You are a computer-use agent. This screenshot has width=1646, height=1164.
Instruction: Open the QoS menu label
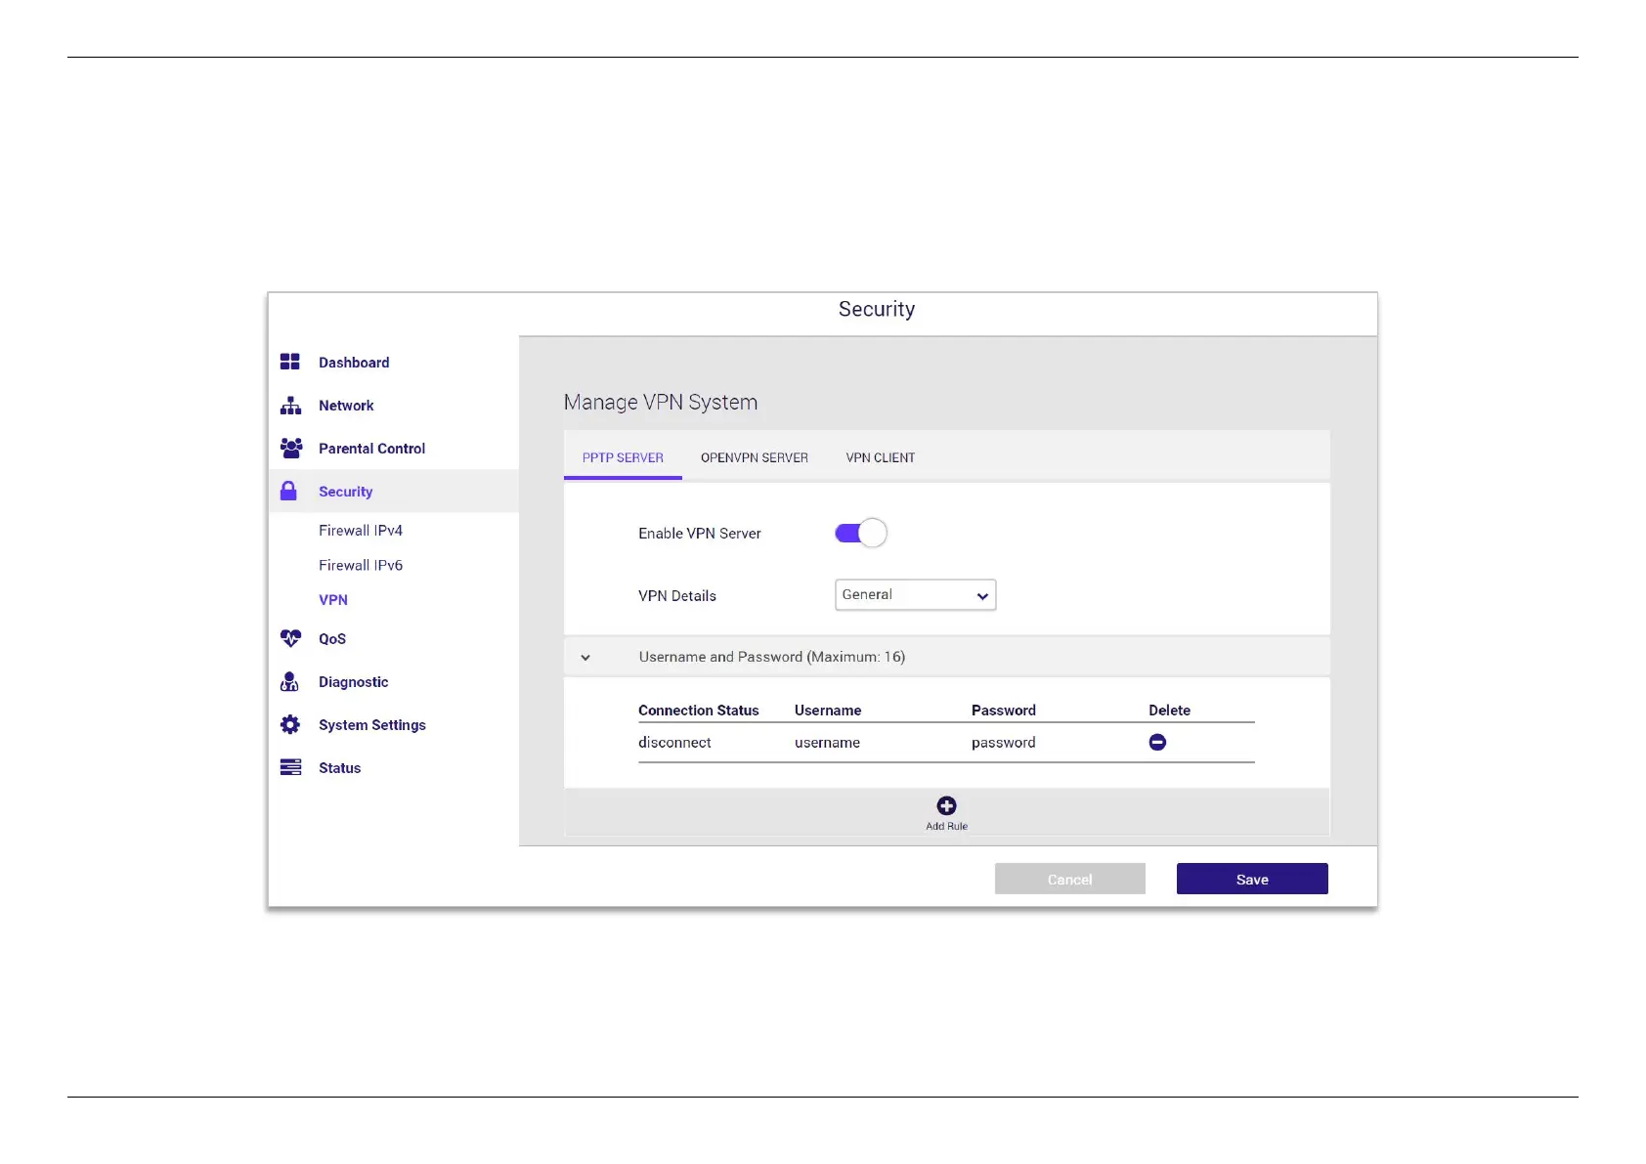pyautogui.click(x=332, y=638)
